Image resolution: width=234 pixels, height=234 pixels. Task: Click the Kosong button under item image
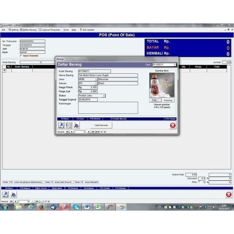pos(168,100)
